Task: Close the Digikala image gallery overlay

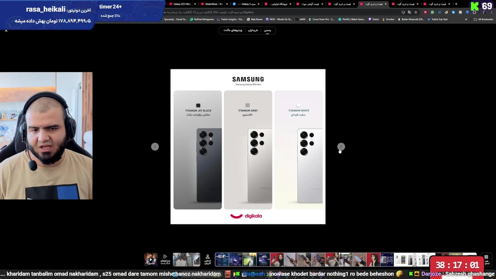Action: click(6, 30)
